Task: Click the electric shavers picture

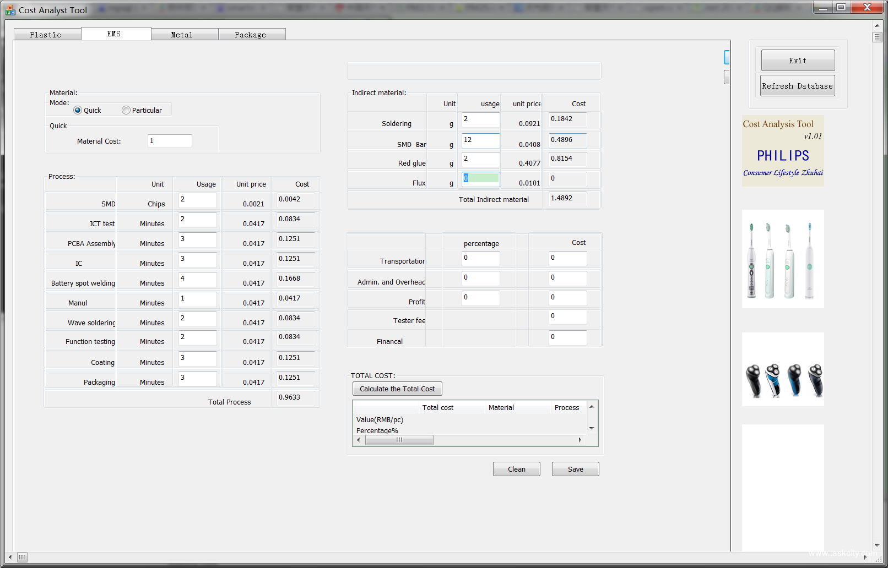Action: tap(783, 369)
